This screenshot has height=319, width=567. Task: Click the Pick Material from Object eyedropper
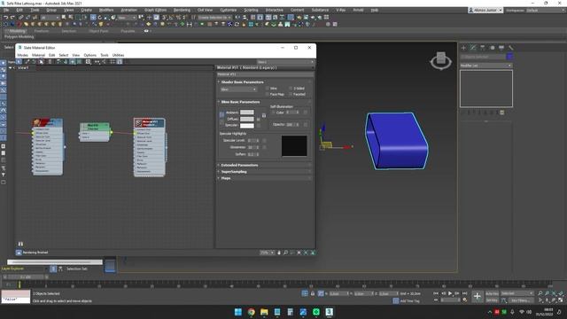click(x=27, y=62)
